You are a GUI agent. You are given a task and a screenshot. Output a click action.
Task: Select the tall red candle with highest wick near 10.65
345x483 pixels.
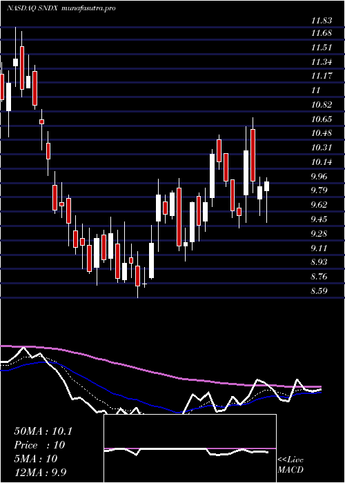click(x=253, y=155)
